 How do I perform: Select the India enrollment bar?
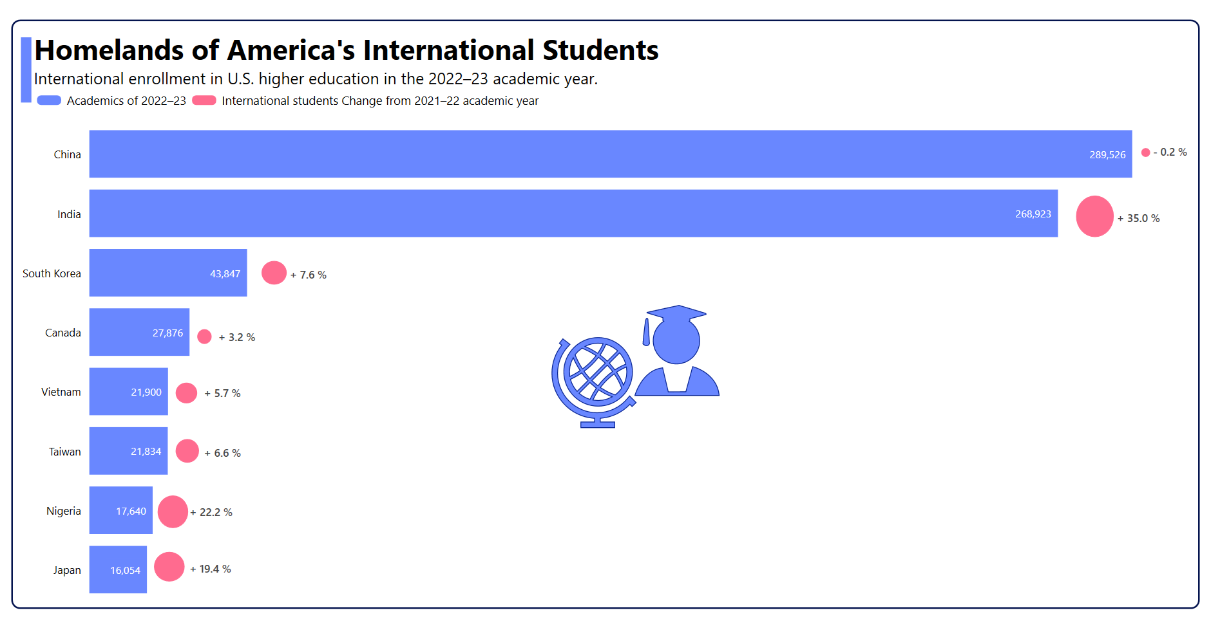(x=573, y=213)
